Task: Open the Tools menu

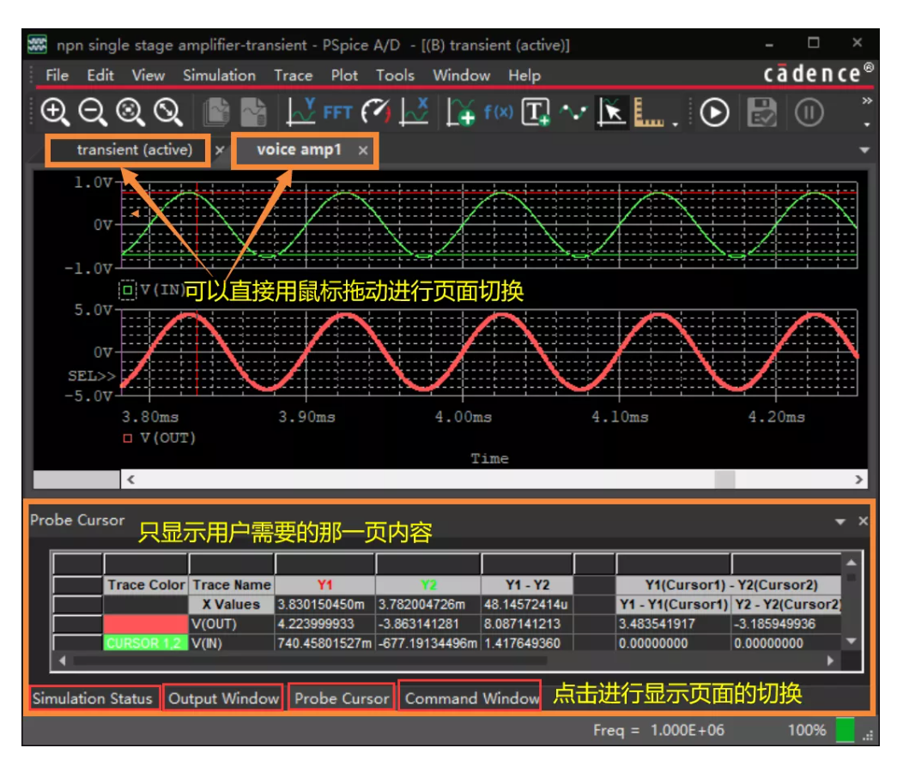Action: 395,75
